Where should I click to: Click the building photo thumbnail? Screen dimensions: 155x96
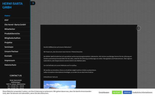pyautogui.click(x=60, y=84)
